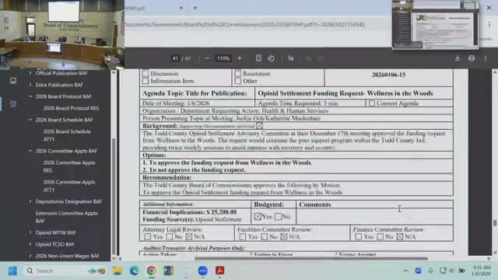
Task: Toggle Attorney Legal Review N/A checkbox
Action: click(189, 236)
